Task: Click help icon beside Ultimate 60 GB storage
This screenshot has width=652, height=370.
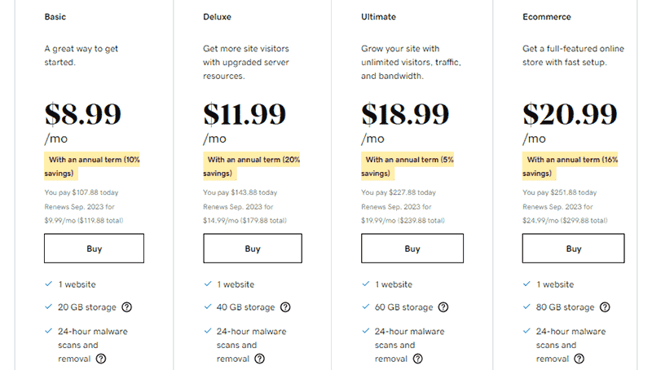Action: [x=443, y=308]
